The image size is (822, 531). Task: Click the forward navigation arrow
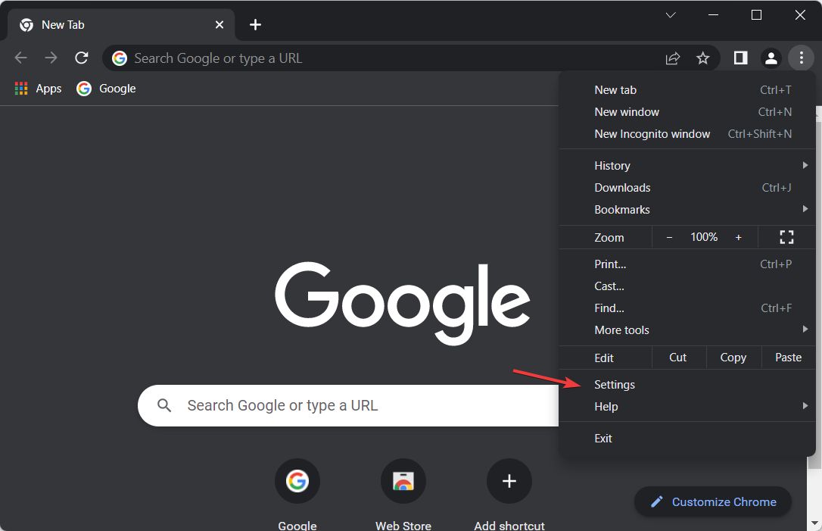pyautogui.click(x=51, y=58)
